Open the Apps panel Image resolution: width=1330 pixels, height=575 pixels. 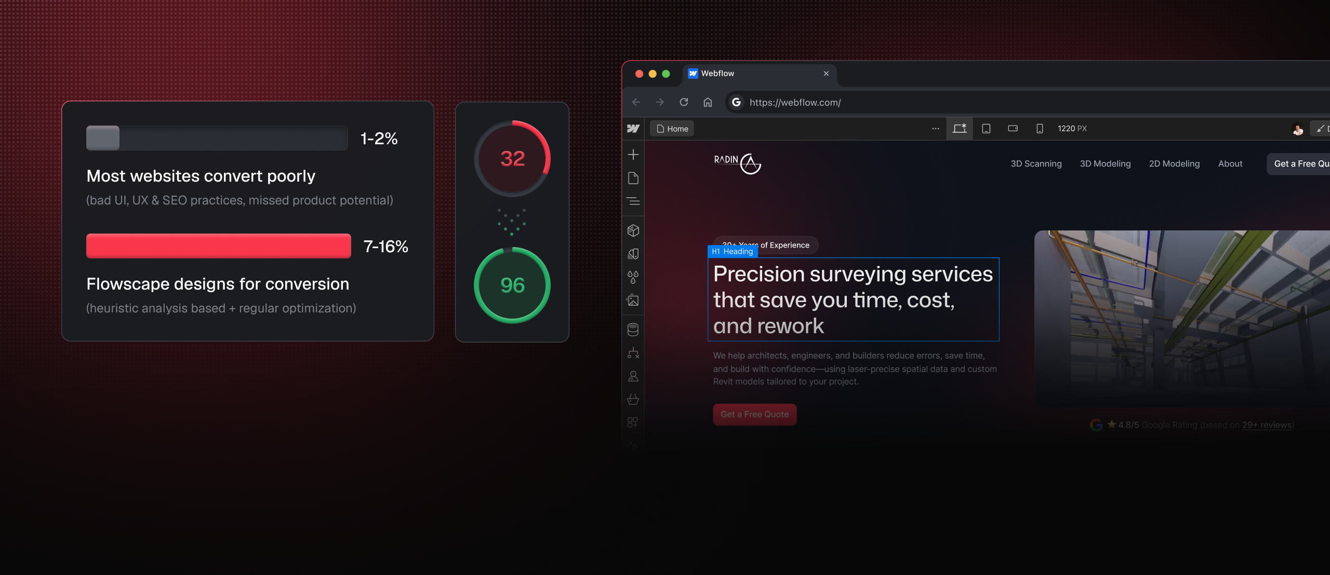[x=633, y=422]
